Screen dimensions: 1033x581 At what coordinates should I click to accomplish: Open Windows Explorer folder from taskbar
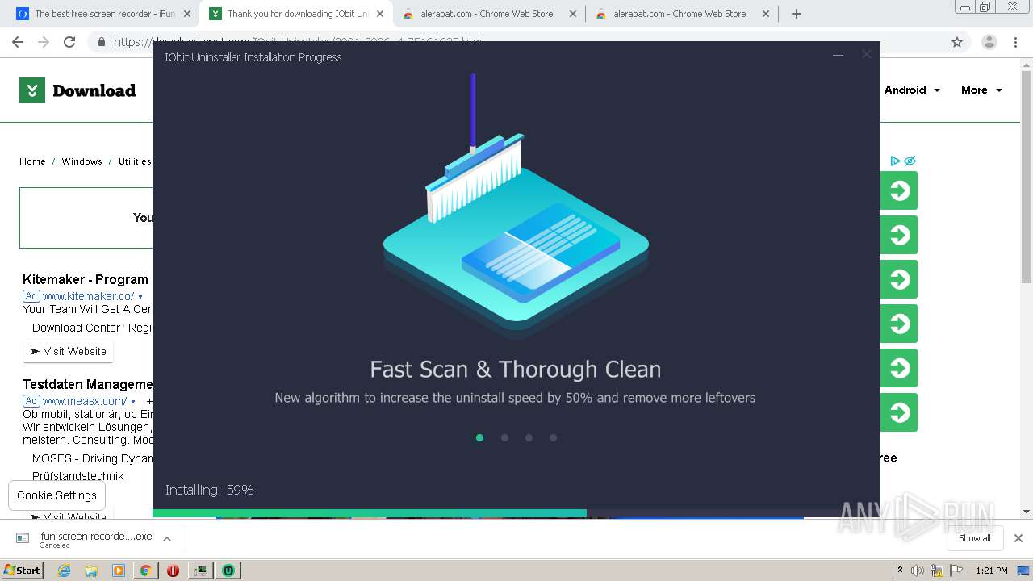pos(91,571)
